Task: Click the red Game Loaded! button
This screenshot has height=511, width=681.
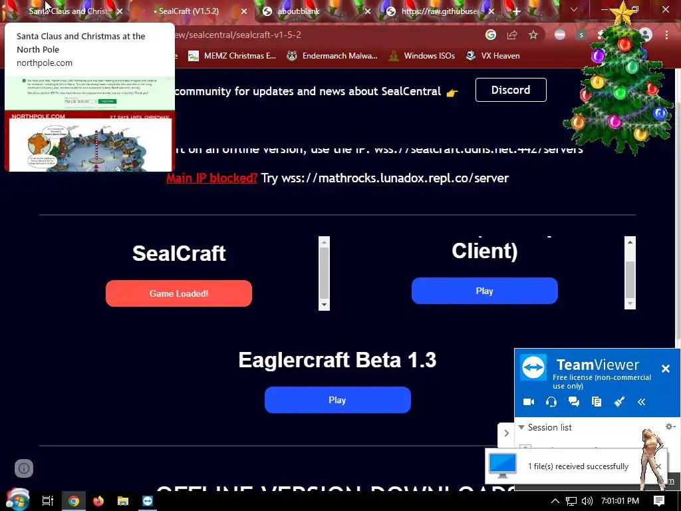Action: (178, 293)
